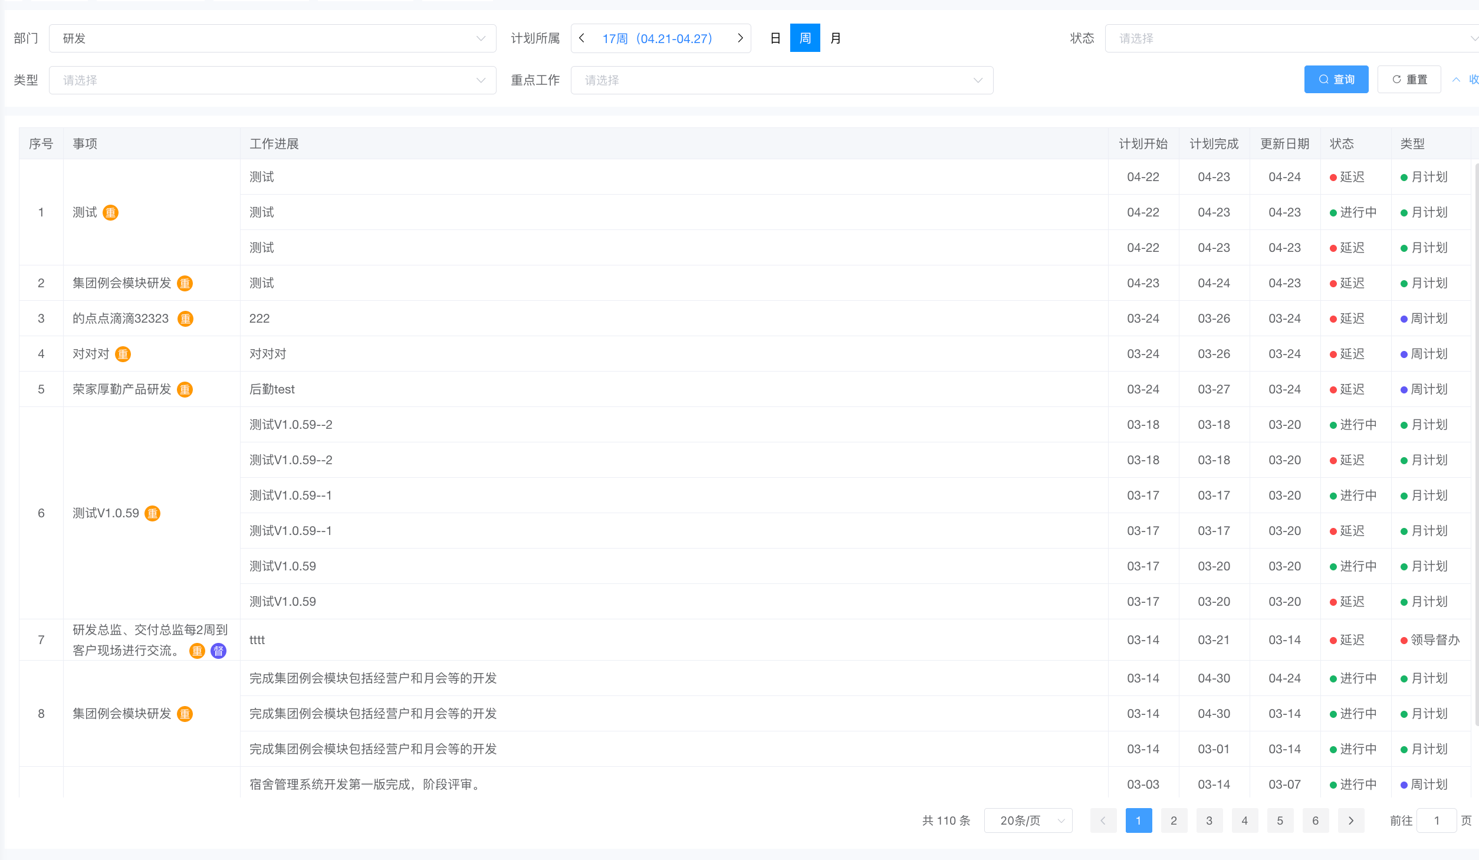Click the 重 badge beside 测试V1.0.59 item
Viewport: 1479px width, 860px height.
coord(152,513)
